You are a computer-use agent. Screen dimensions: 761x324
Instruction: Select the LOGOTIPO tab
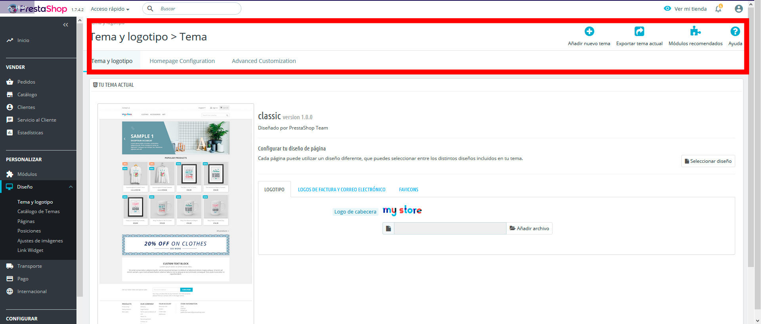pyautogui.click(x=274, y=190)
